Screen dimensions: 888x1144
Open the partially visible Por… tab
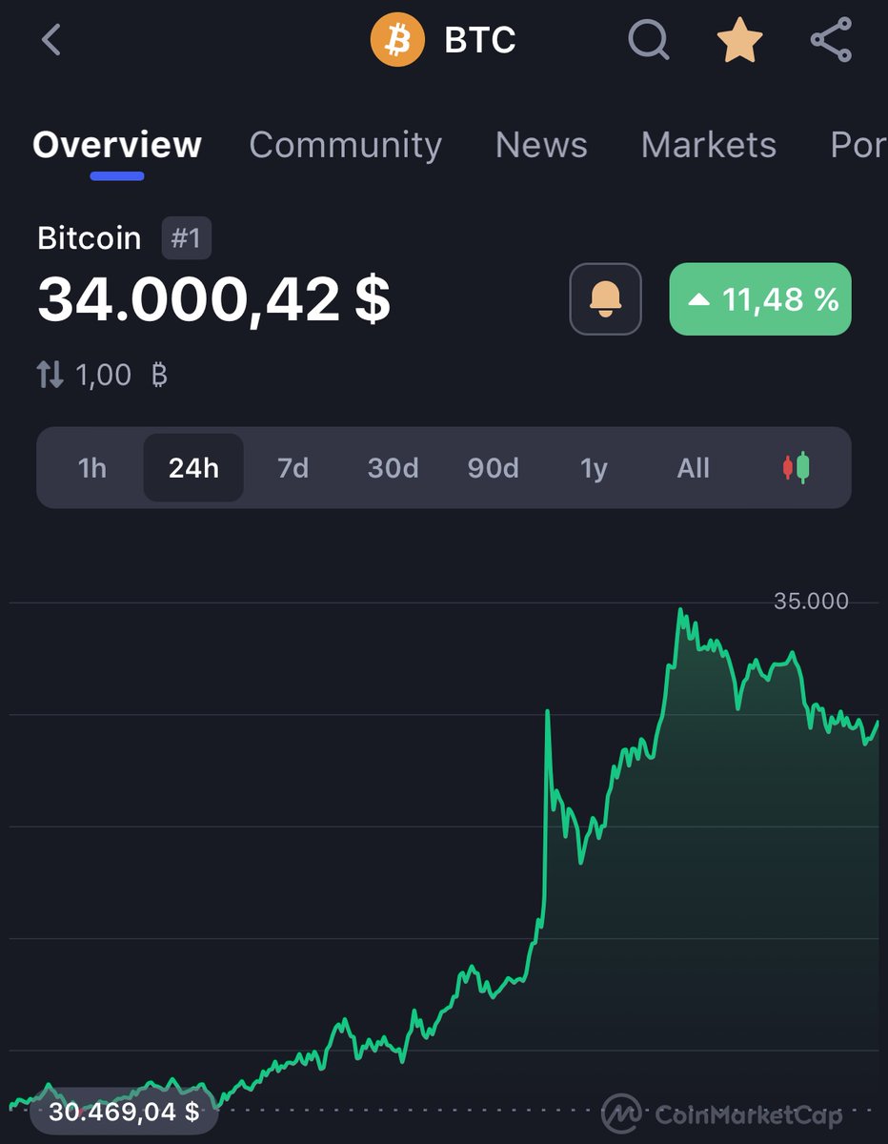tap(858, 145)
